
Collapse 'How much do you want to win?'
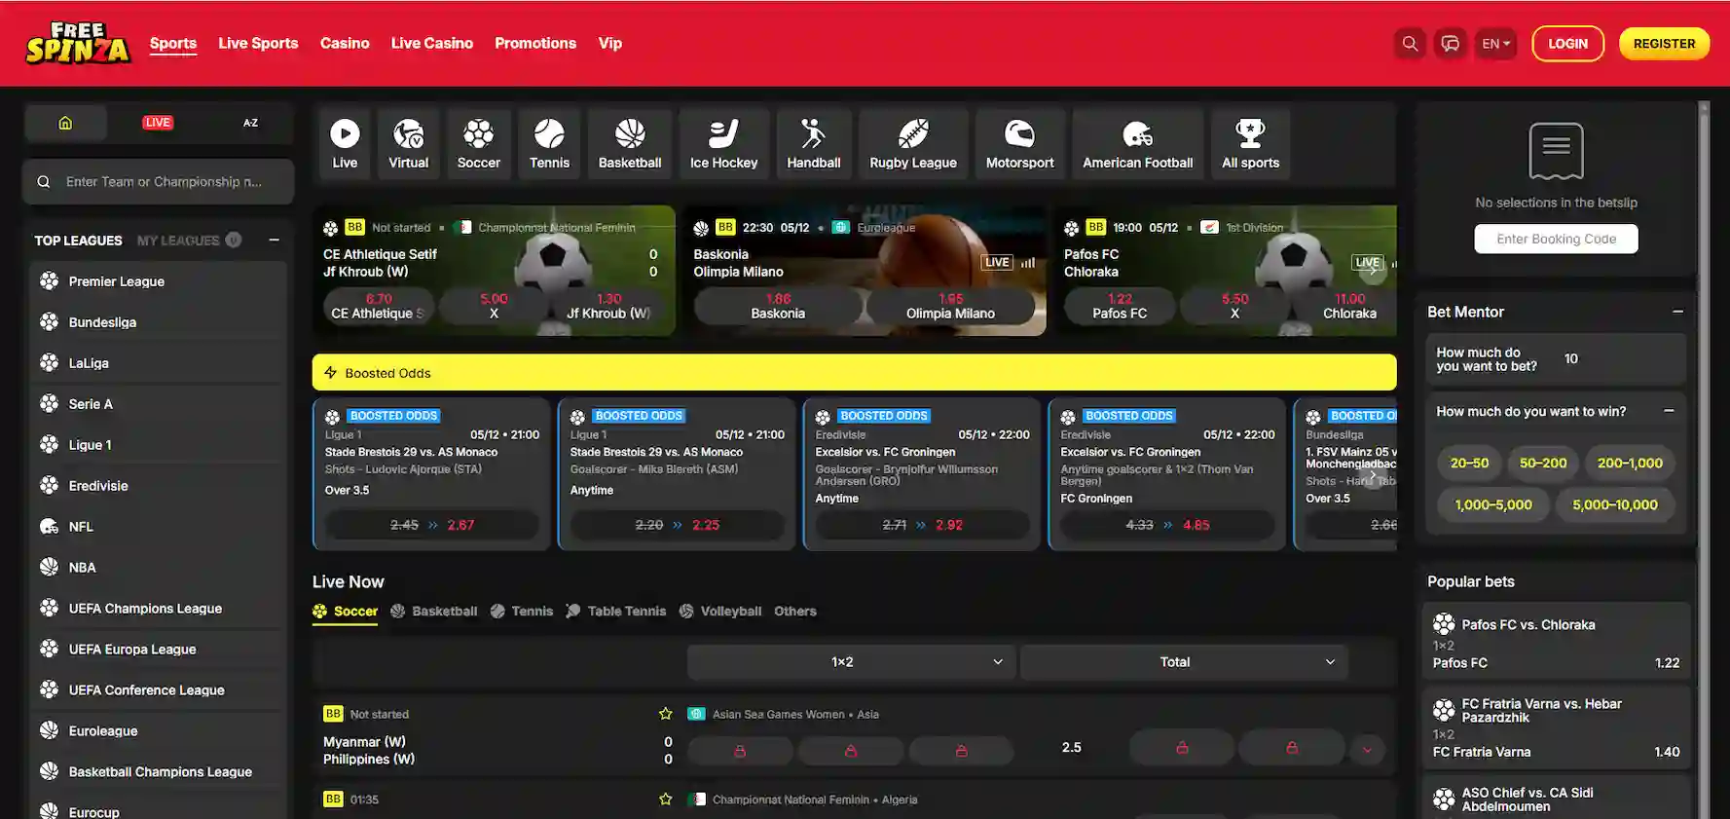[1669, 411]
